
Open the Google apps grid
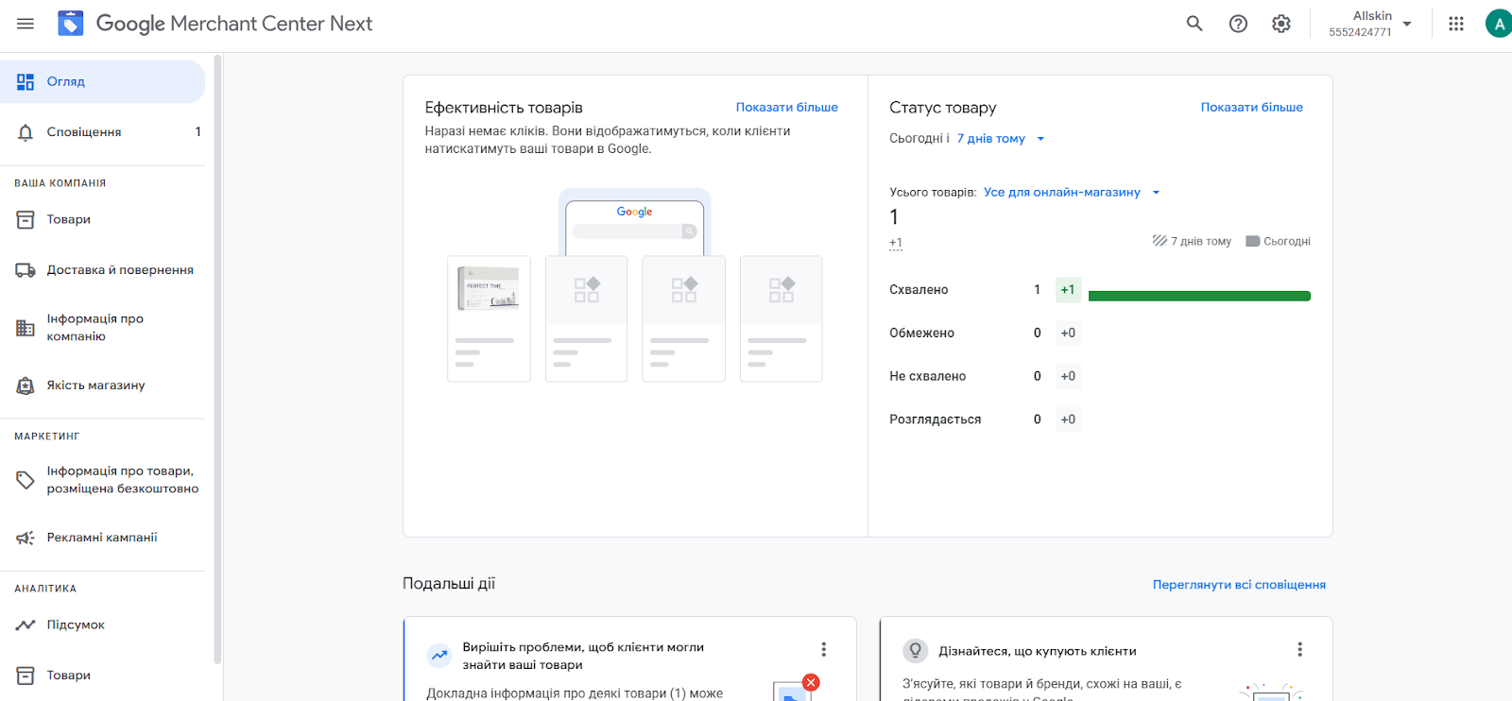point(1456,24)
